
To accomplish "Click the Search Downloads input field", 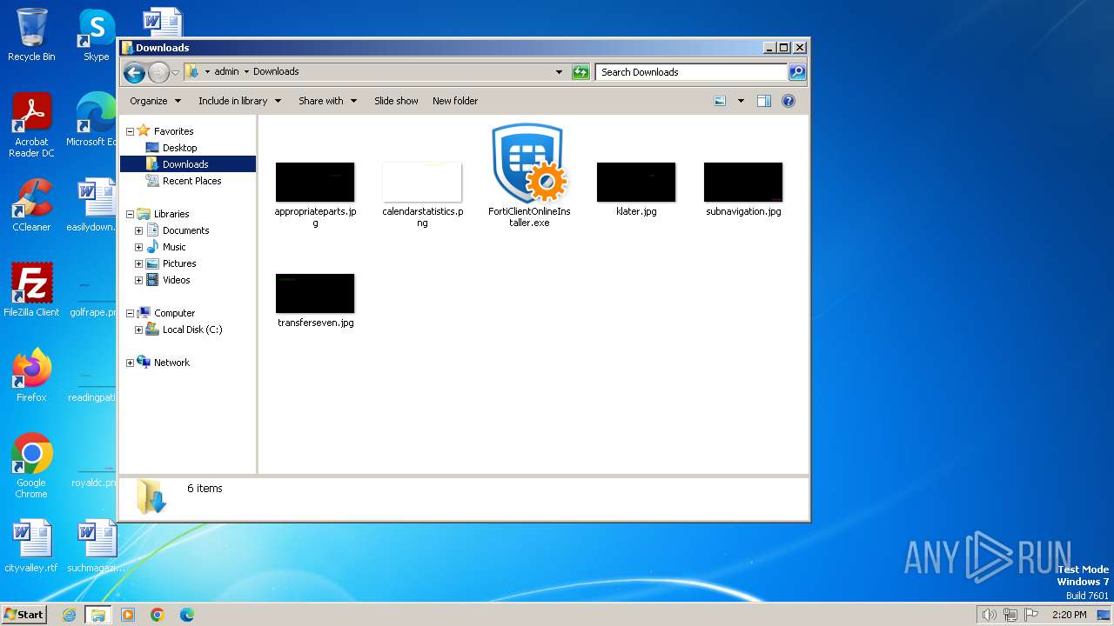I will tap(691, 72).
